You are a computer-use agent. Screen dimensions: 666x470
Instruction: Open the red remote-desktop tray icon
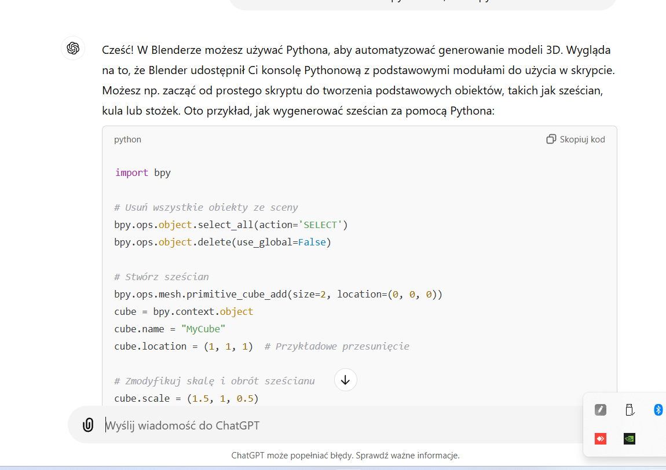600,439
